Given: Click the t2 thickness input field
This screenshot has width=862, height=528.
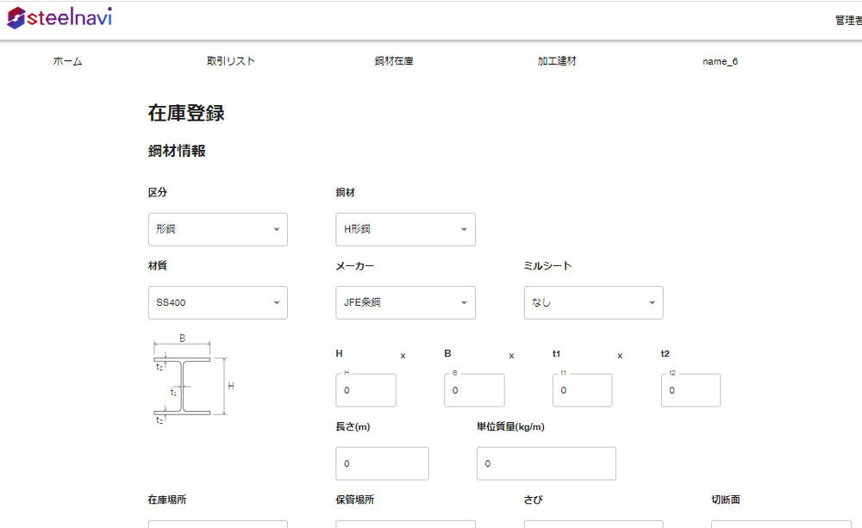Looking at the screenshot, I should (691, 390).
